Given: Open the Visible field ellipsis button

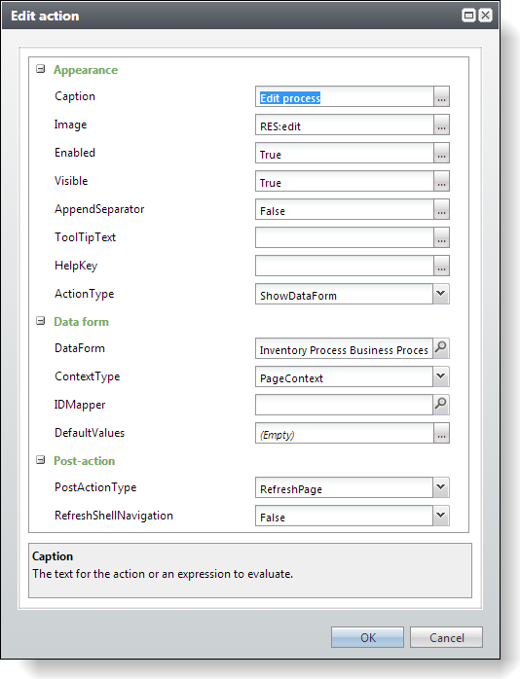Looking at the screenshot, I should point(441,181).
